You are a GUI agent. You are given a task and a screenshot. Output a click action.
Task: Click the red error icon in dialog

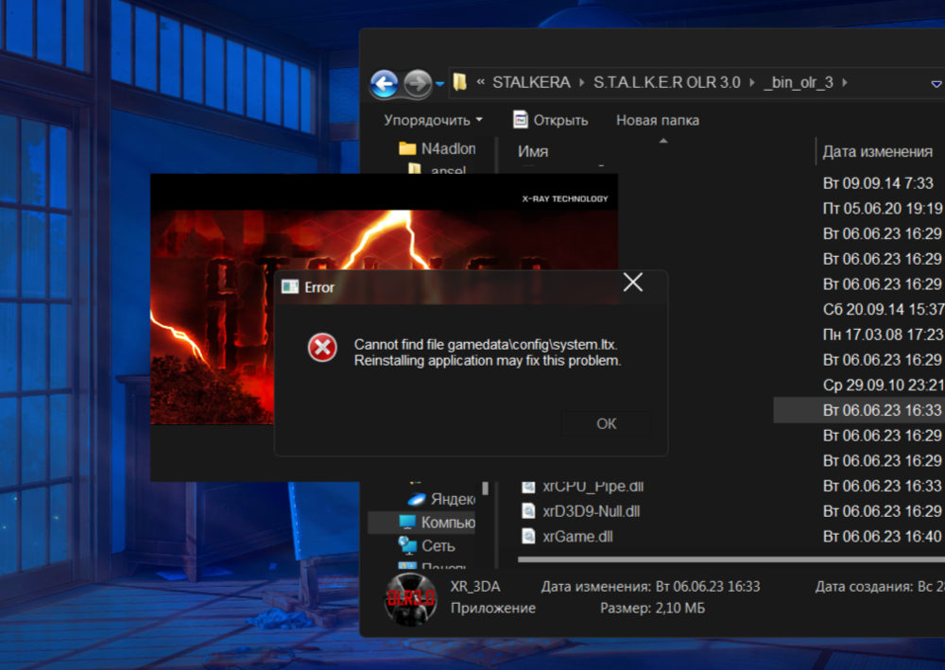click(322, 349)
